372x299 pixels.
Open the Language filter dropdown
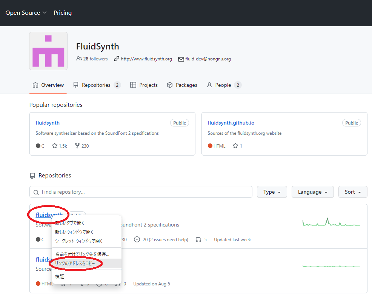coord(313,192)
